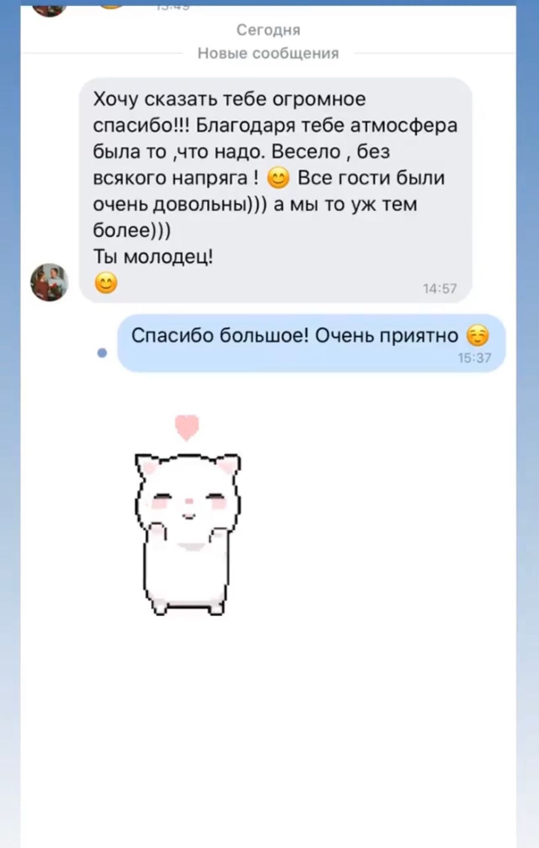Image resolution: width=539 pixels, height=848 pixels.
Task: Select the message starting "Хочу сказать тебе огромное"
Action: coord(275,190)
